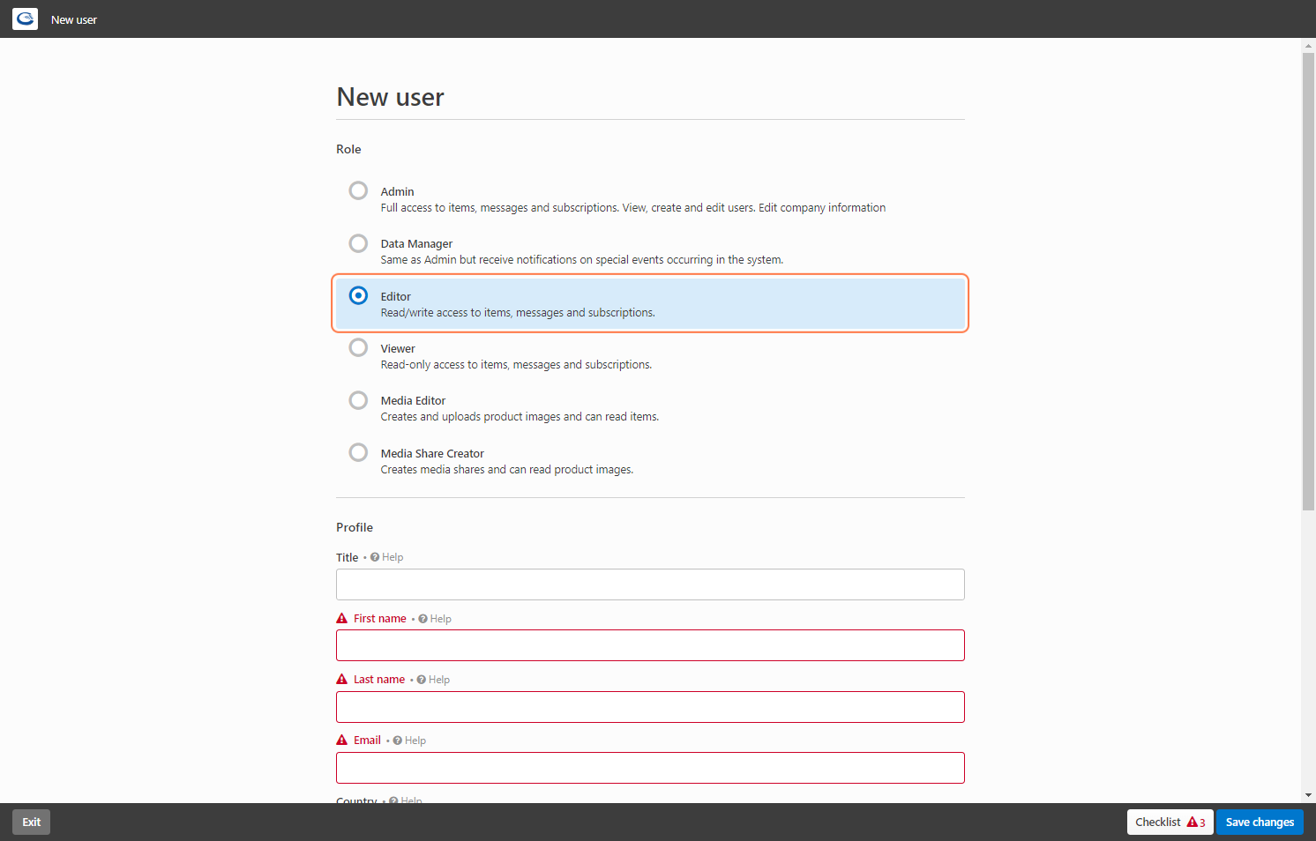This screenshot has height=841, width=1316.
Task: Focus the First name input field
Action: (650, 645)
